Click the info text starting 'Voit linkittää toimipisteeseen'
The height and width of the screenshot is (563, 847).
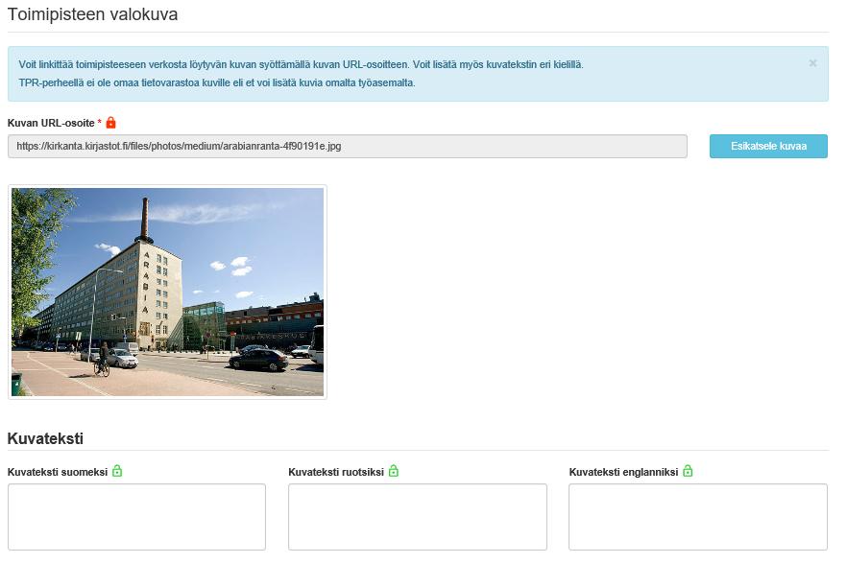coord(301,64)
